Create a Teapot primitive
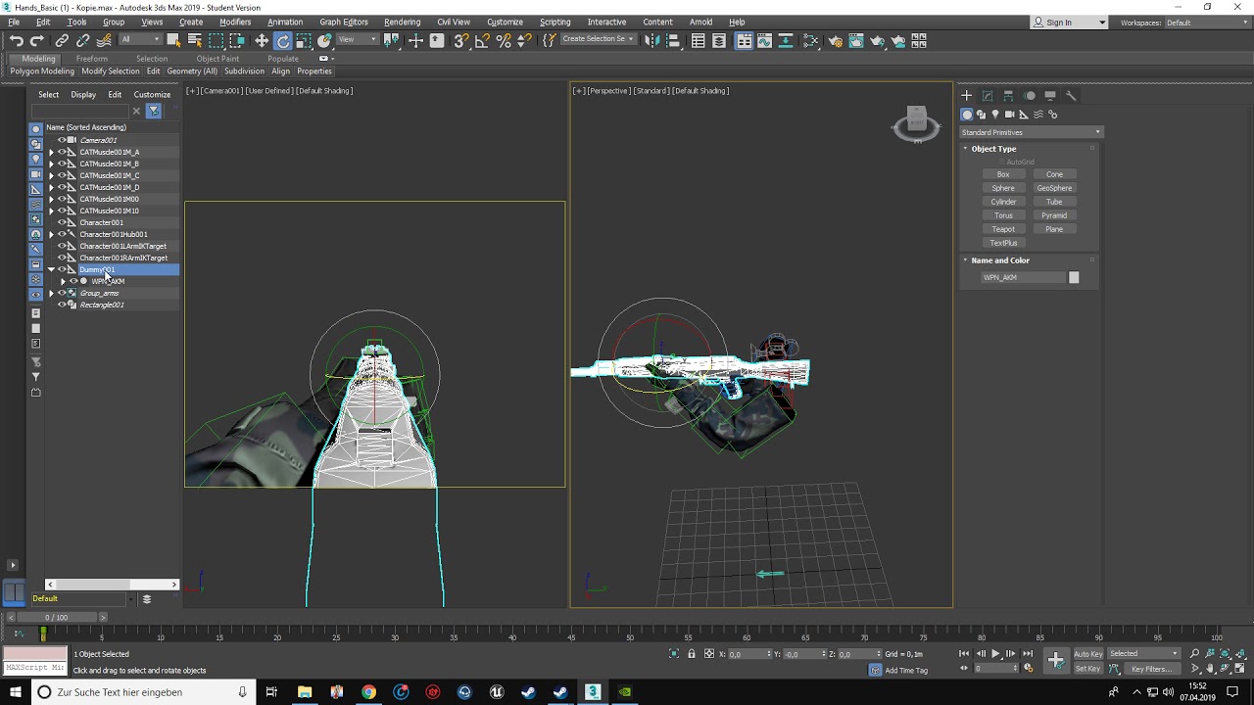 (x=1003, y=229)
